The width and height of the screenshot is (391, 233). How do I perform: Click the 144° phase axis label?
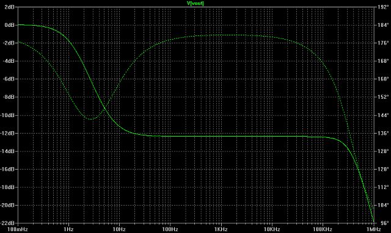pyautogui.click(x=383, y=115)
